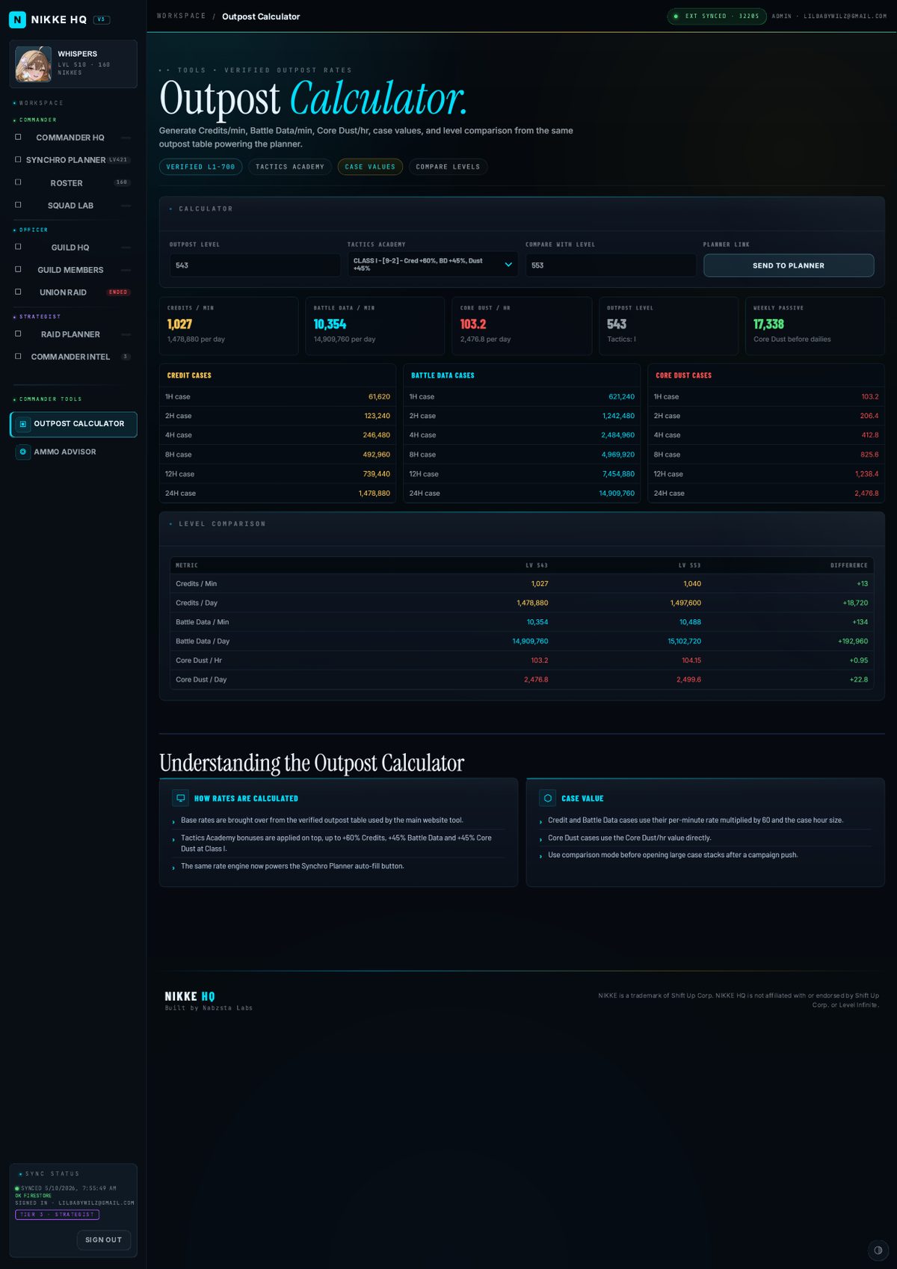Click the Core Dust / Hr LV 553 value 104.15
The height and width of the screenshot is (1269, 897).
(691, 660)
